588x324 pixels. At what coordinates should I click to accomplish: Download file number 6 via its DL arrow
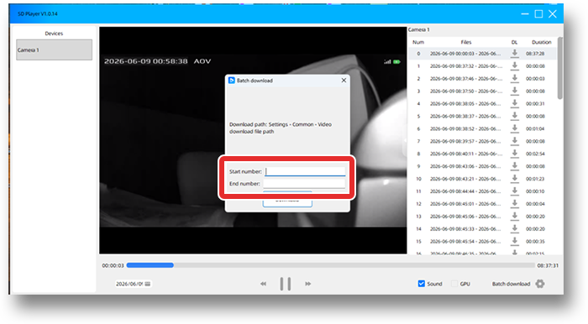tap(514, 128)
